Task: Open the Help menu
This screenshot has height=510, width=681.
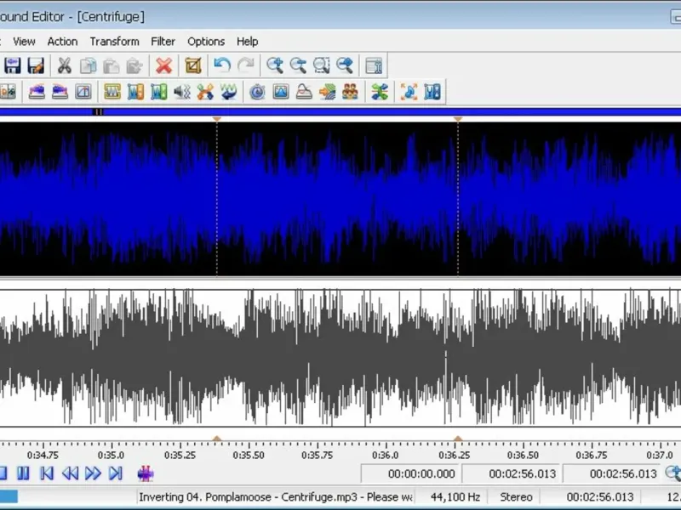Action: [x=247, y=41]
